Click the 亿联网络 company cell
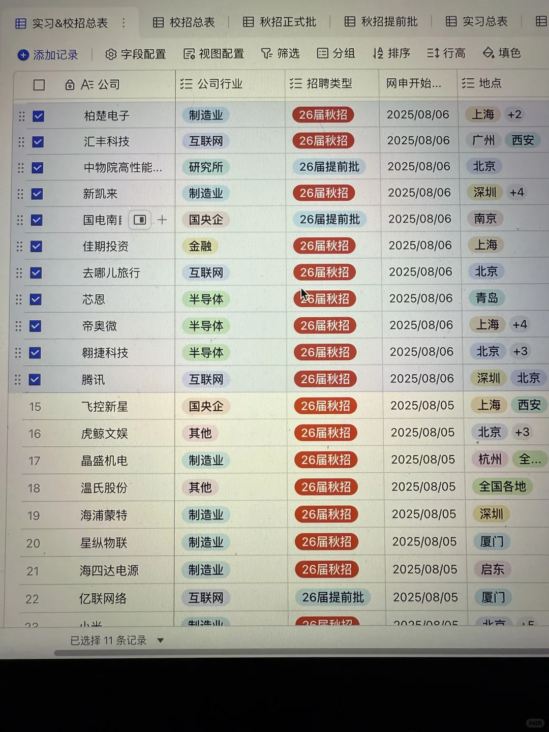This screenshot has height=732, width=549. point(103,599)
